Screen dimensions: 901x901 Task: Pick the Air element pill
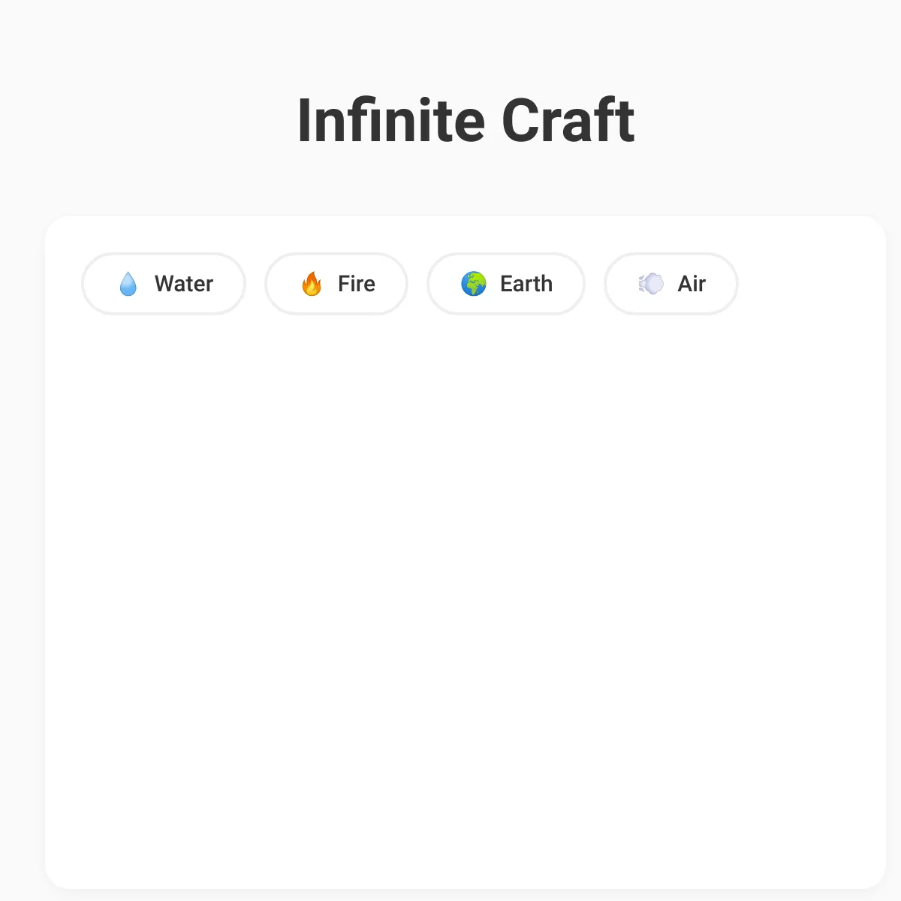tap(671, 284)
